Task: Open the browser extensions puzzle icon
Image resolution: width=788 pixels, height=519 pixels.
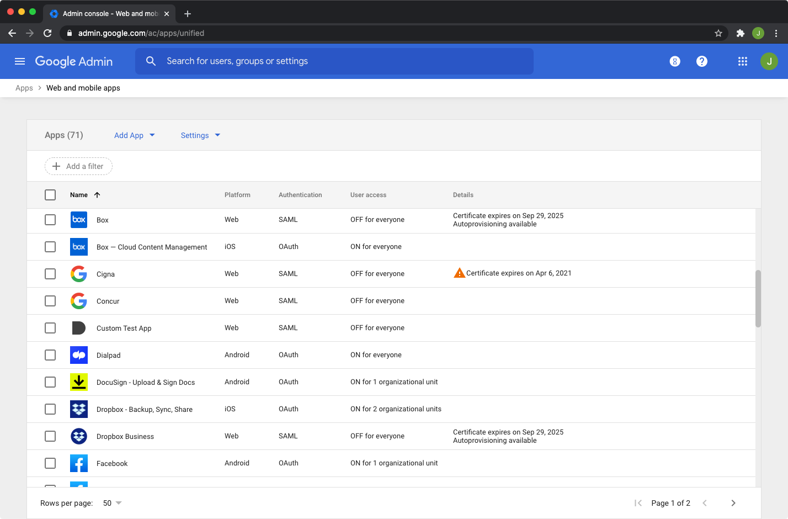Action: [x=741, y=33]
